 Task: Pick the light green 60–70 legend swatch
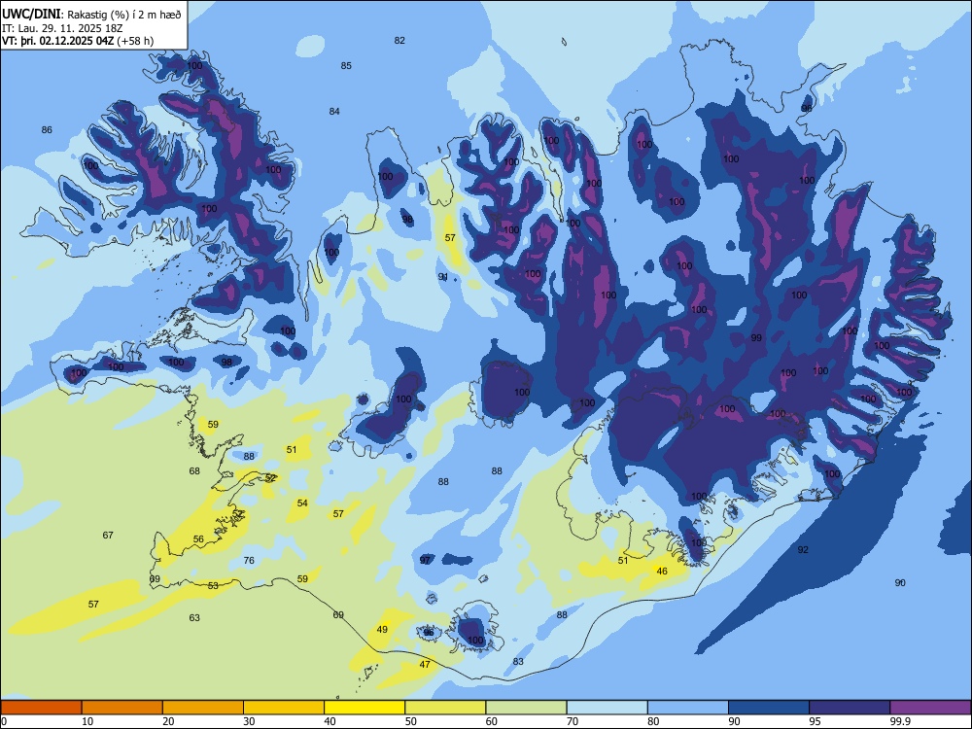coord(526,708)
